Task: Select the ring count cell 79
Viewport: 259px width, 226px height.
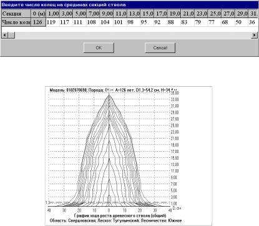Action: [201, 22]
